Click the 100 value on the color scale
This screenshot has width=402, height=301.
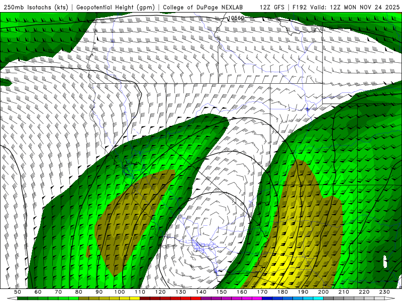(x=120, y=292)
